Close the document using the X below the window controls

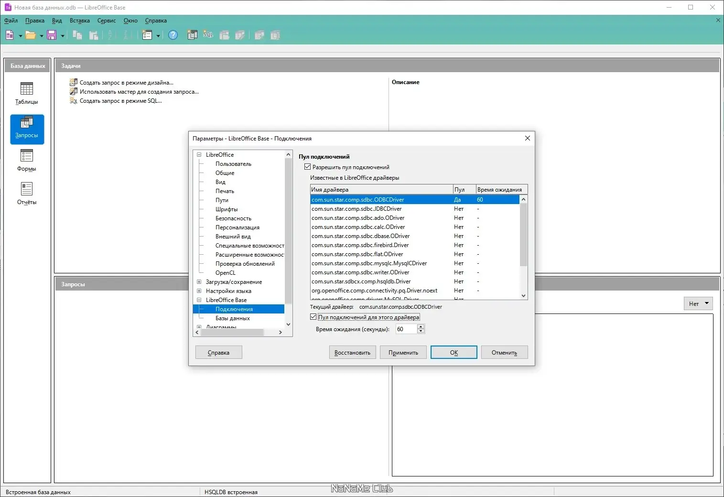[x=718, y=20]
